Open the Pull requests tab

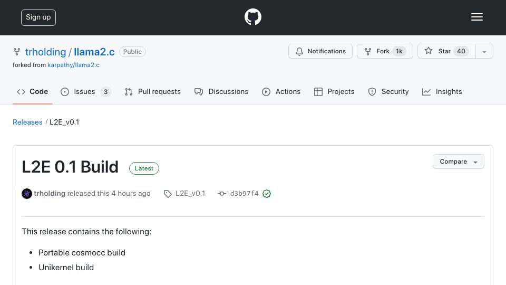click(x=153, y=92)
